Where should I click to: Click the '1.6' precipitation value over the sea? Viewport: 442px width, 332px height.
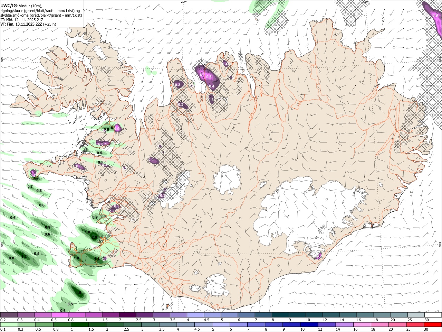[78, 293]
